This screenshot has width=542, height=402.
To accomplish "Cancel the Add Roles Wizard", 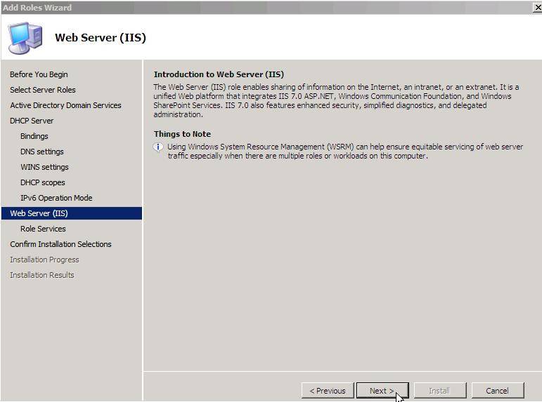I will coord(498,391).
